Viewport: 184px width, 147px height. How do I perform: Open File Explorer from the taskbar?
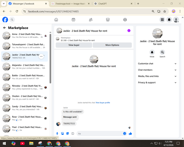31,143
